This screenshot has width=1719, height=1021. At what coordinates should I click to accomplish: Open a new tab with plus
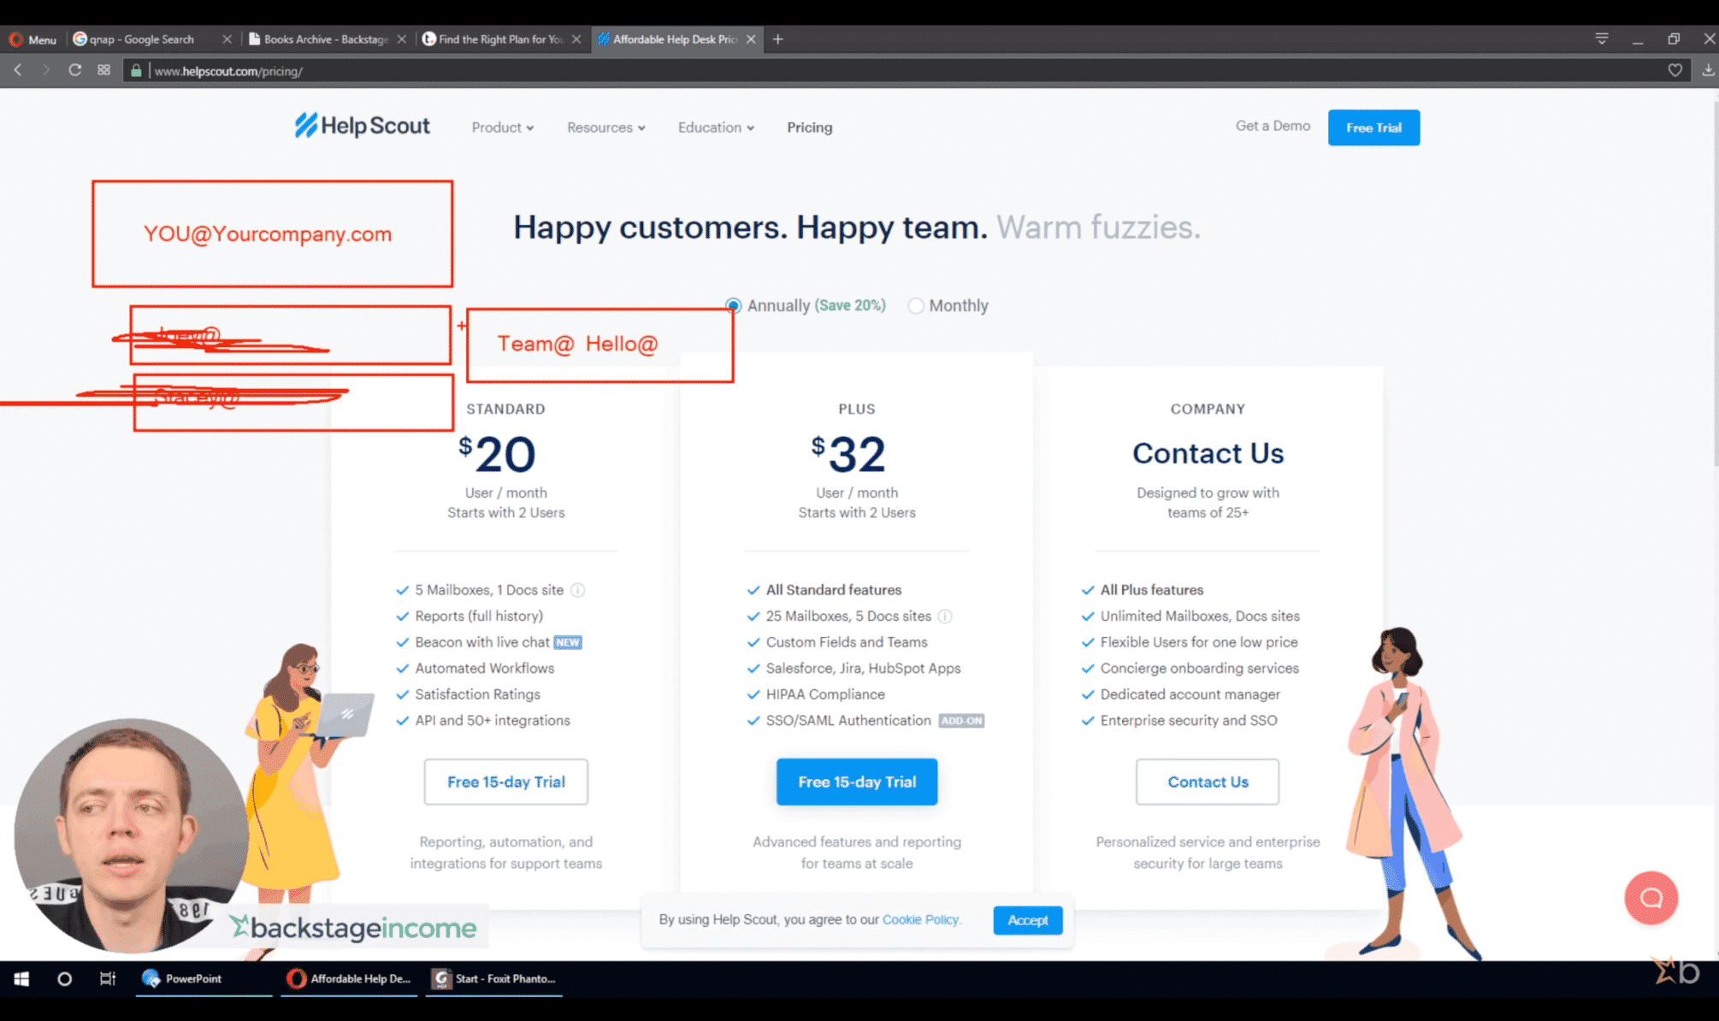point(777,39)
